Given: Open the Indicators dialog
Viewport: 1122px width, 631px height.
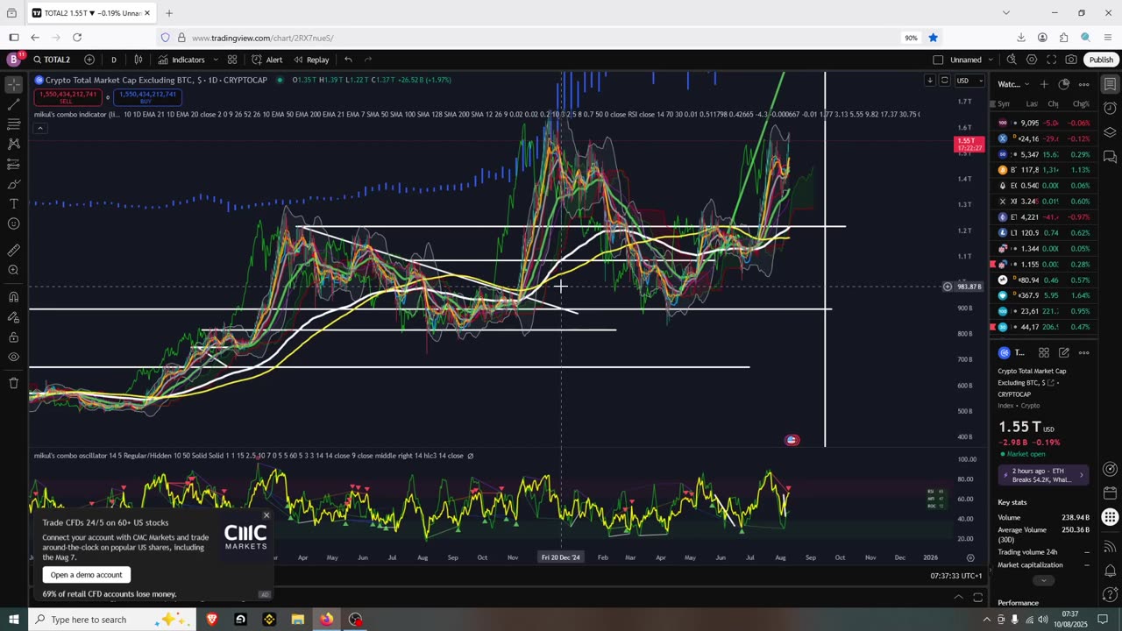Looking at the screenshot, I should (181, 60).
